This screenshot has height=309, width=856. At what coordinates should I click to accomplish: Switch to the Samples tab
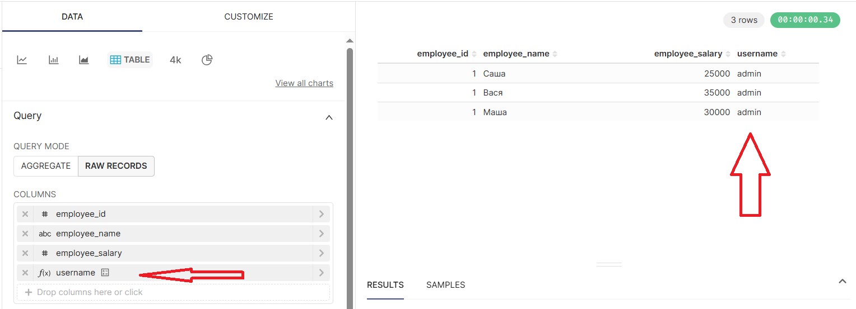coord(445,285)
